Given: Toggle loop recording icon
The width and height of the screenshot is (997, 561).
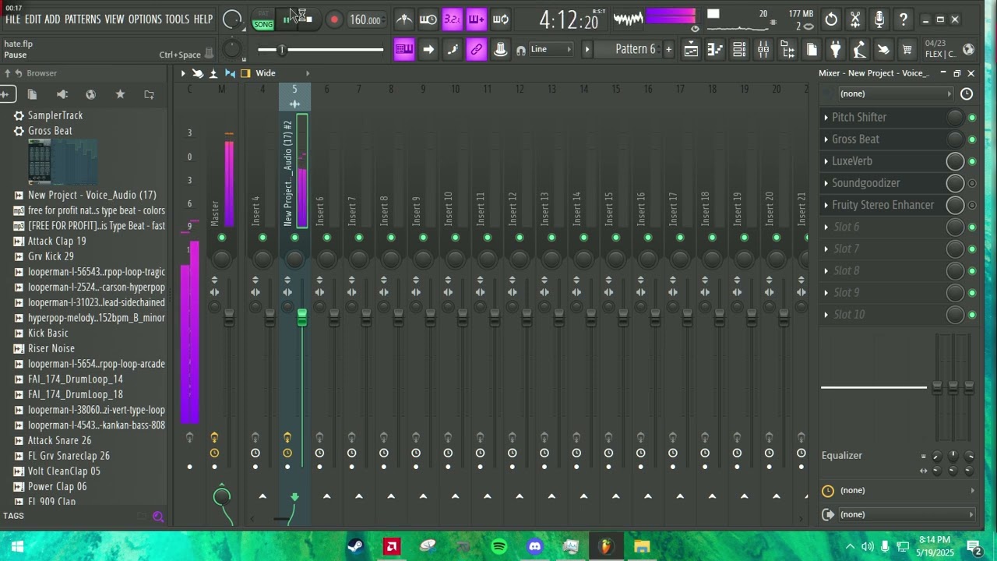Looking at the screenshot, I should [x=500, y=19].
